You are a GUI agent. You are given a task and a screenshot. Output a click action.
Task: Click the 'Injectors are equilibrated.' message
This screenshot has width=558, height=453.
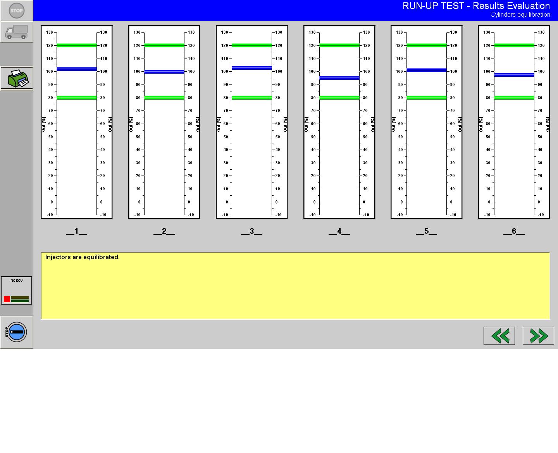[x=83, y=257]
